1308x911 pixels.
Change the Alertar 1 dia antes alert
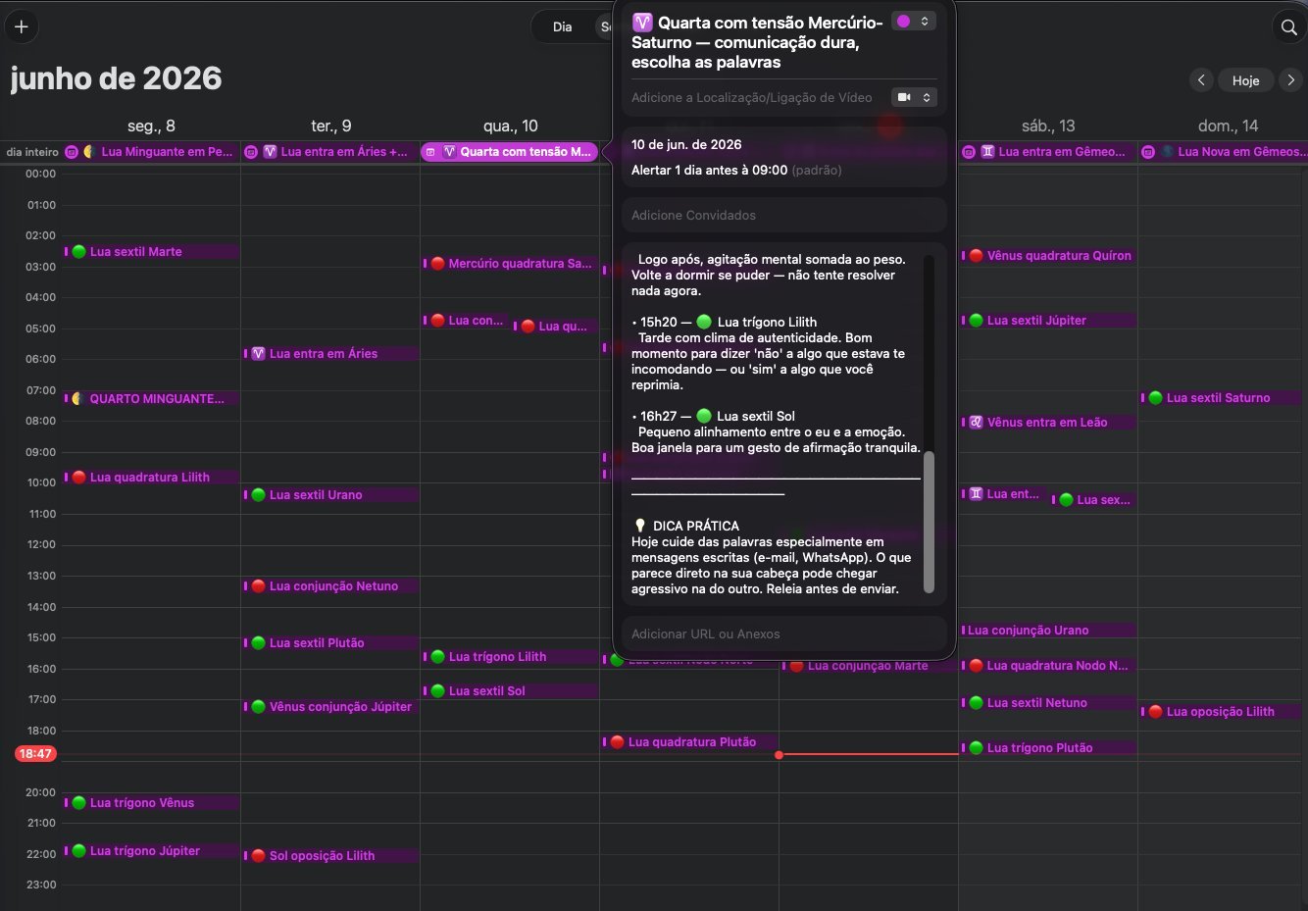736,170
